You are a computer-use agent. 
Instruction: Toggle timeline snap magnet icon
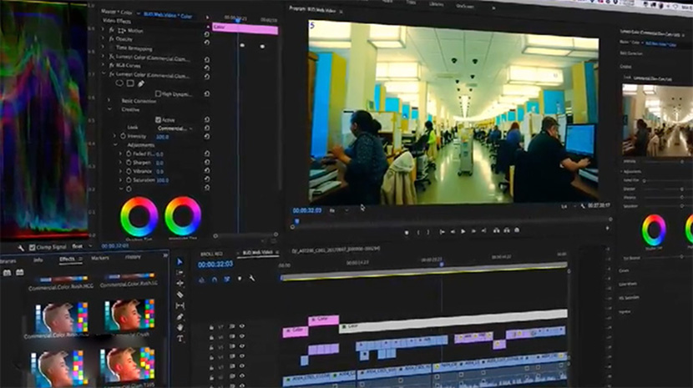215,280
